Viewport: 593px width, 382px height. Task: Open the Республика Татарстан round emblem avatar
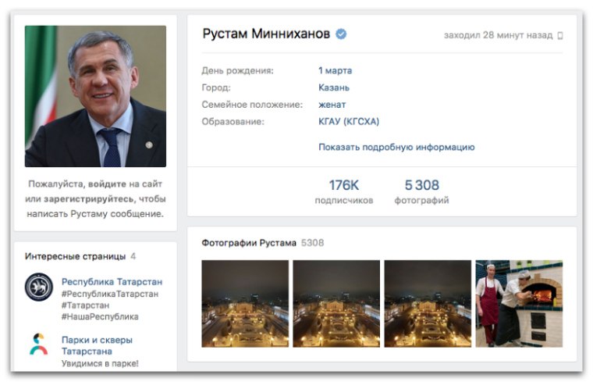point(38,287)
